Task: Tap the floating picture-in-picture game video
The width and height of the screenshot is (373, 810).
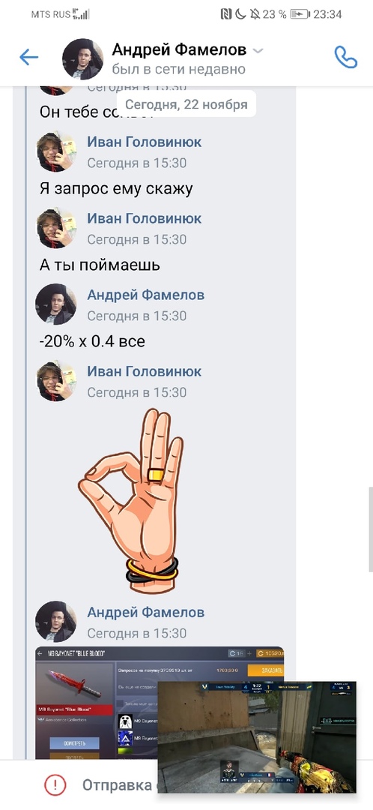Action: coord(256,737)
